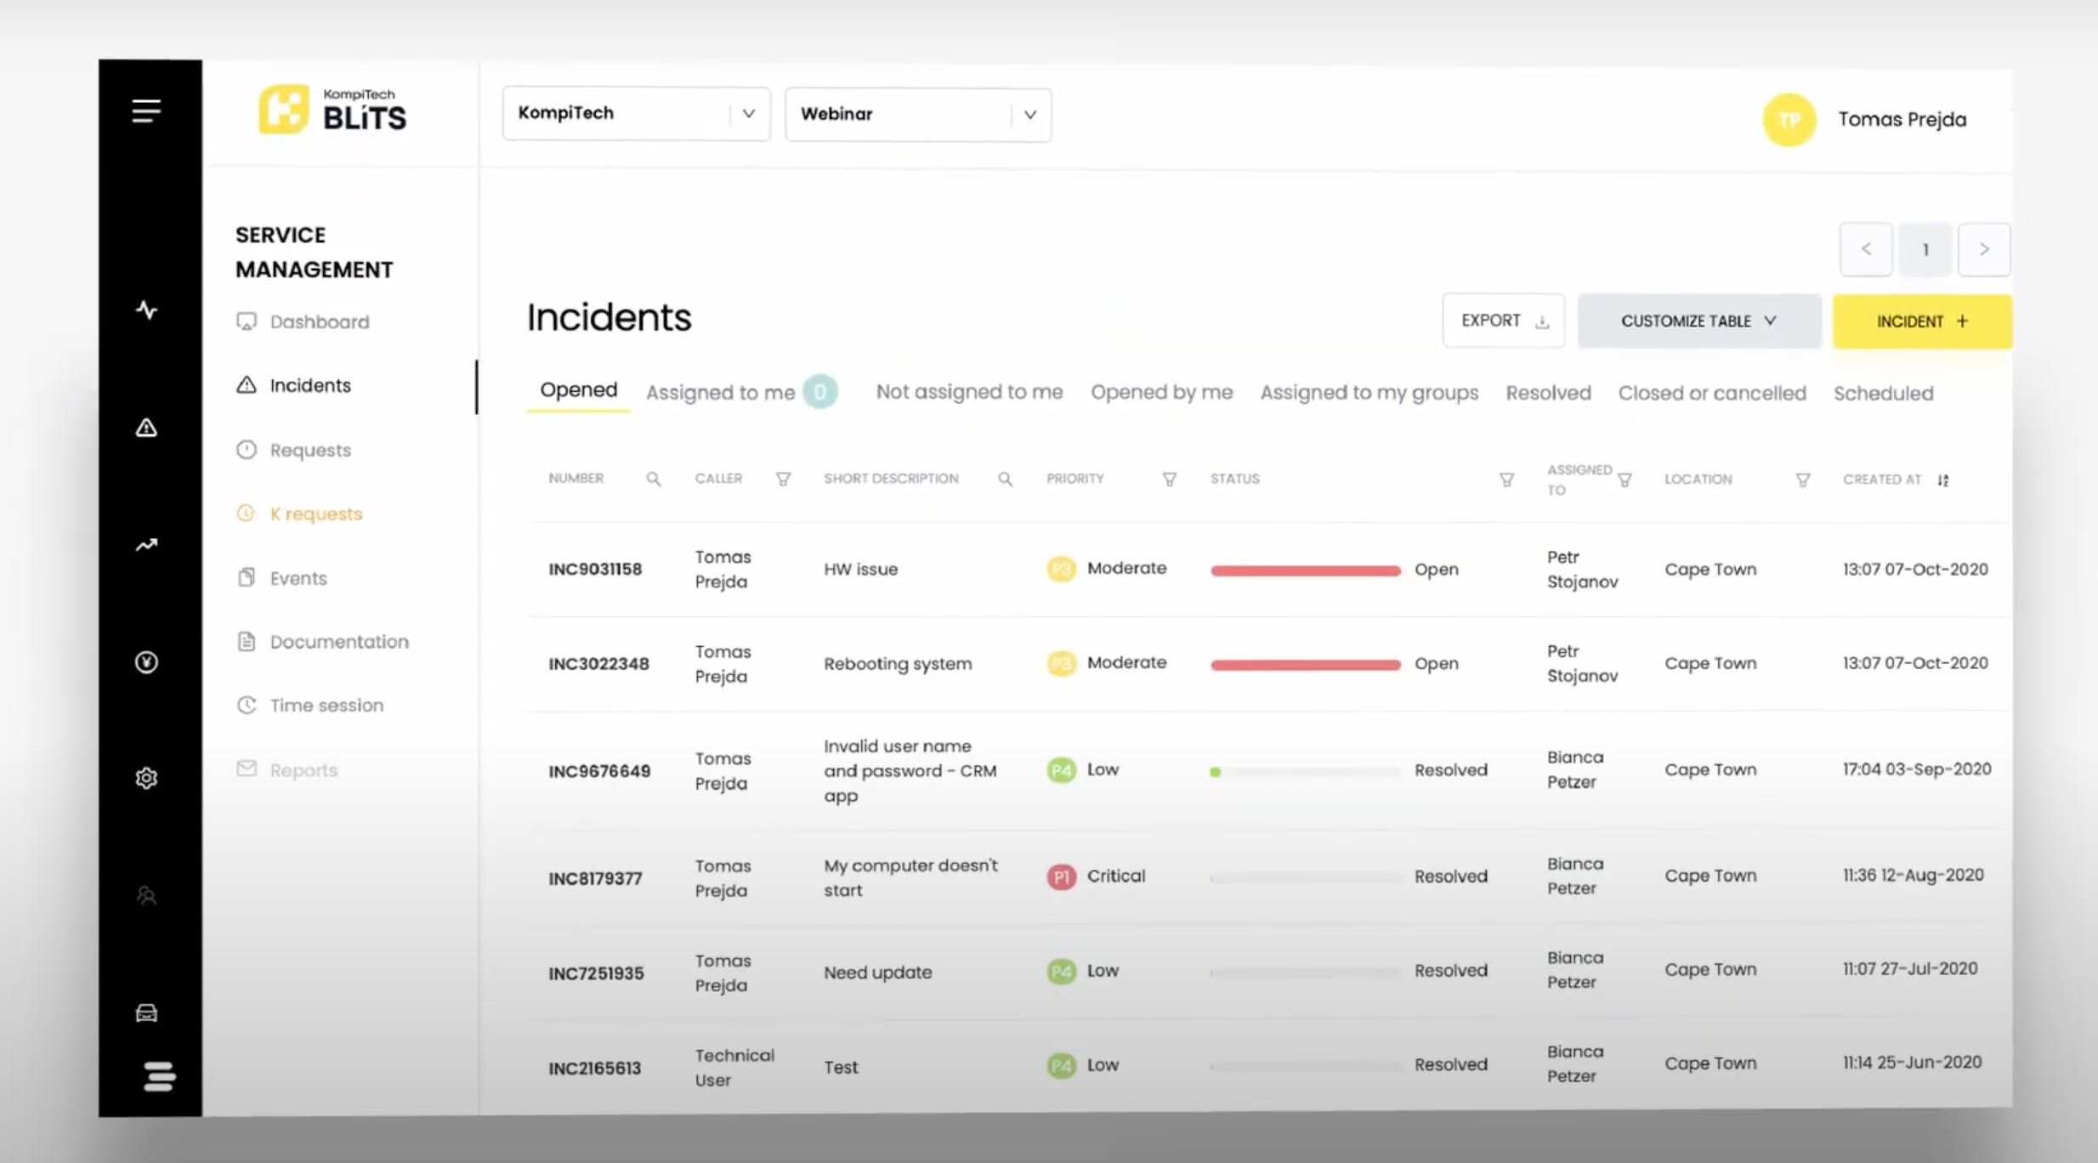Image resolution: width=2098 pixels, height=1163 pixels.
Task: Filter by CALLER column funnel icon
Action: [x=783, y=479]
